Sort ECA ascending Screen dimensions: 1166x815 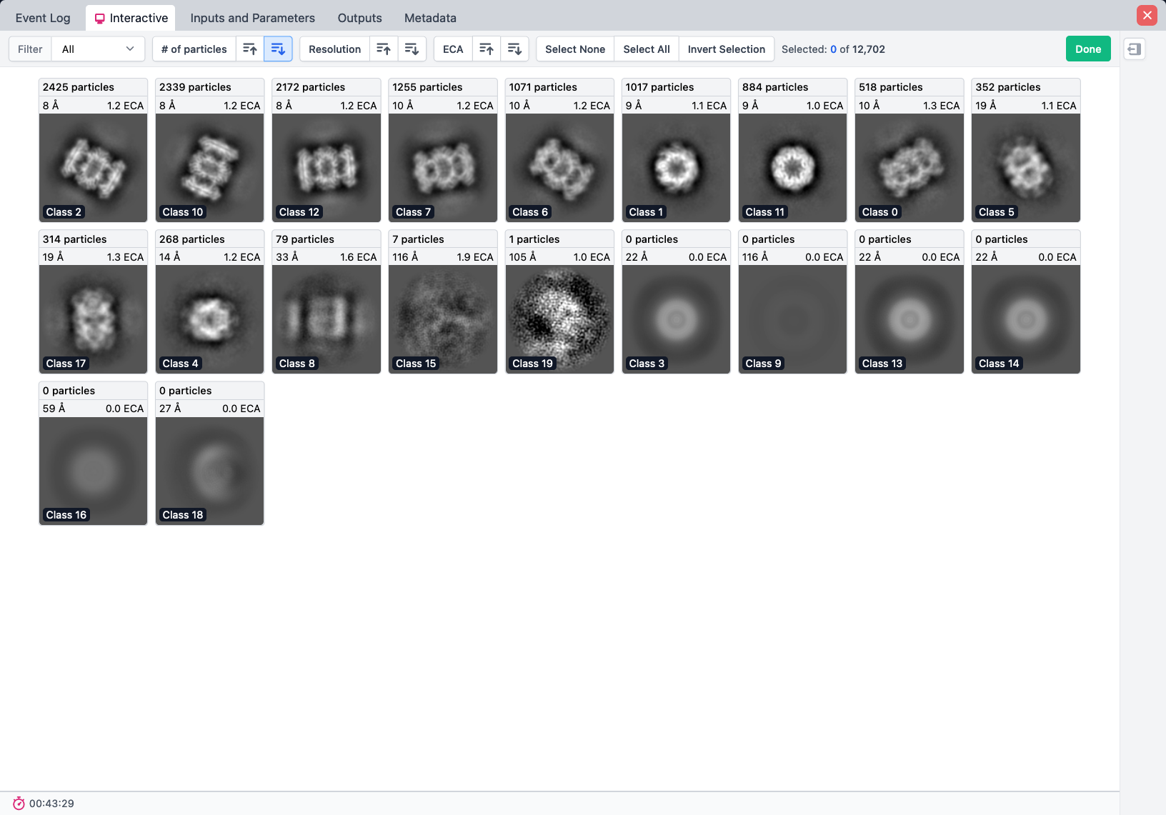[487, 49]
